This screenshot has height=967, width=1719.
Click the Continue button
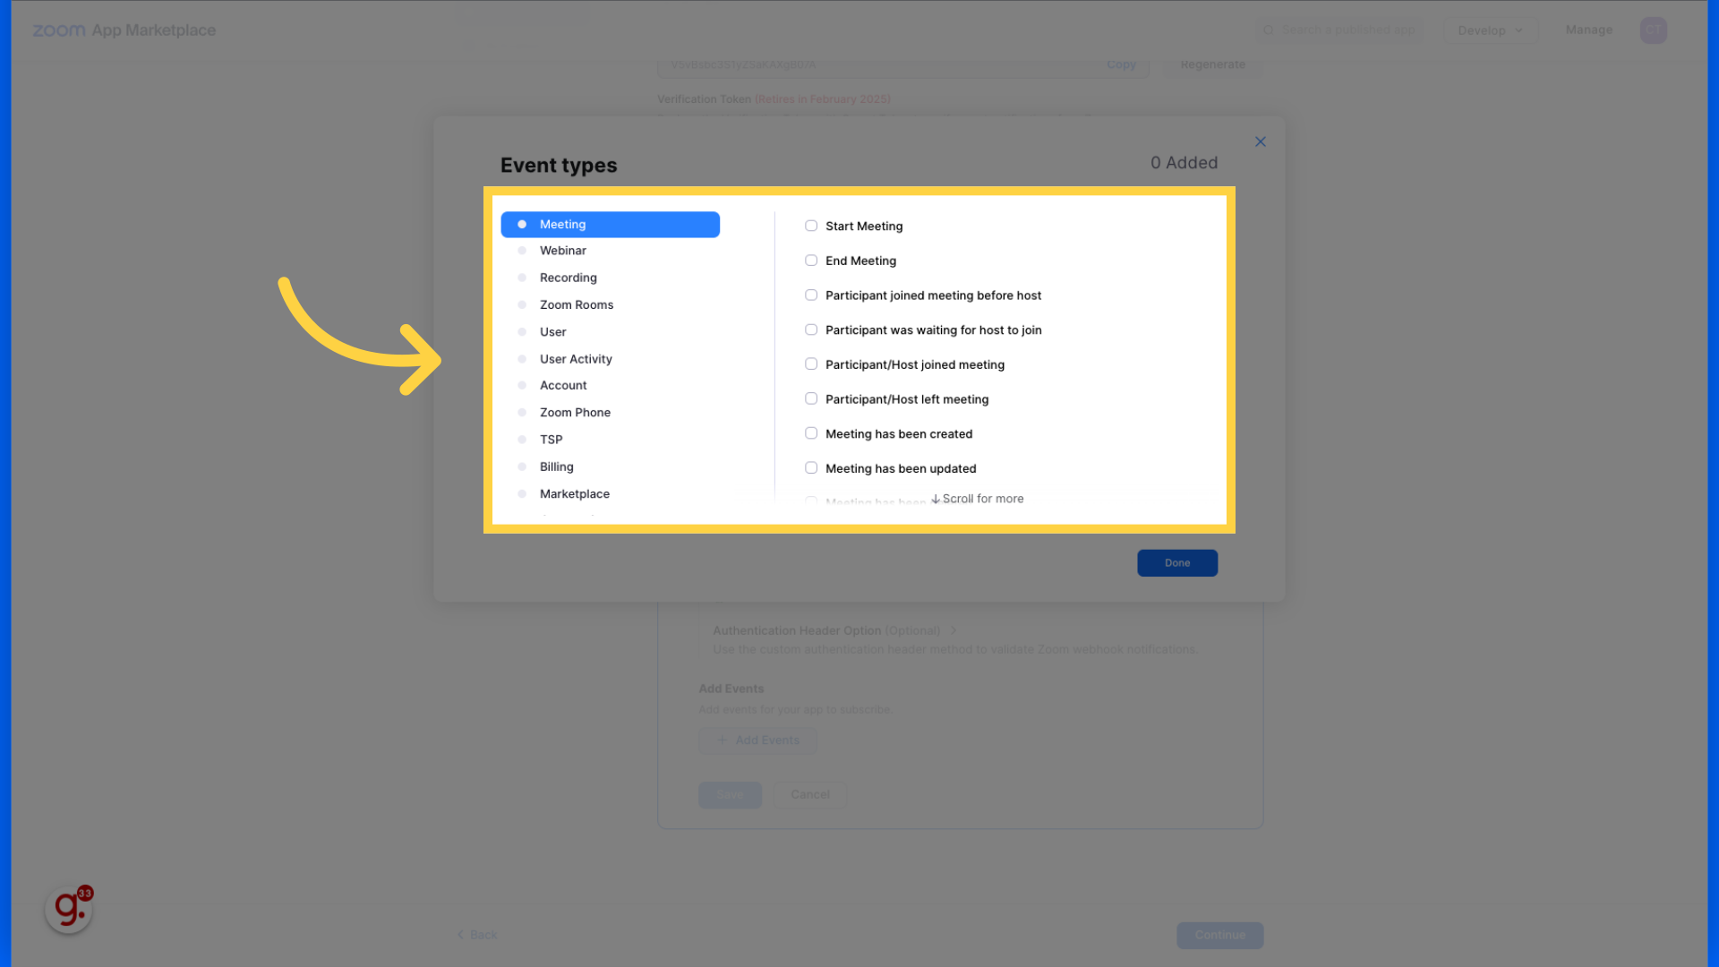point(1219,936)
